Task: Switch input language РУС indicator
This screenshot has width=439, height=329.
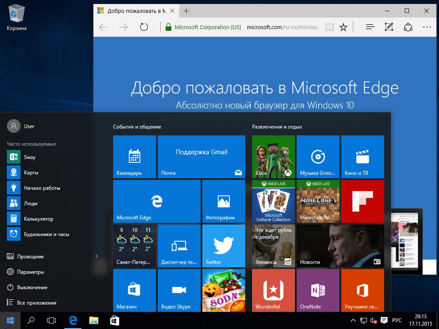Action: 397,320
